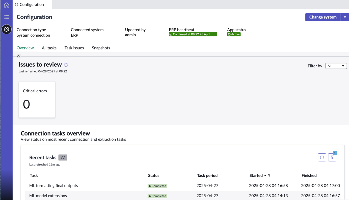
Task: Click the Active app status badge
Action: [x=234, y=34]
